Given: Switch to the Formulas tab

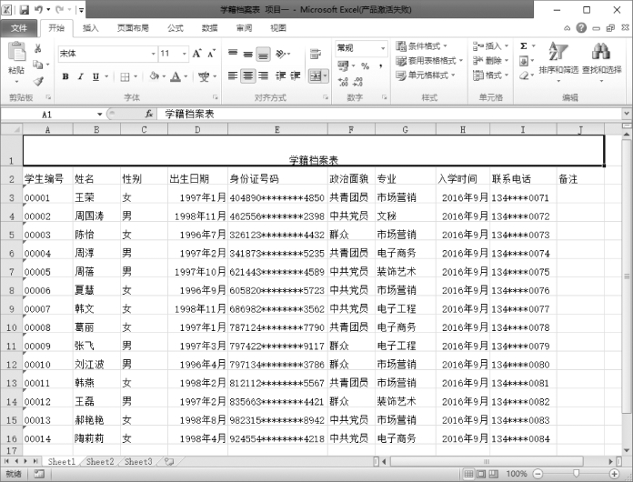Looking at the screenshot, I should (176, 28).
